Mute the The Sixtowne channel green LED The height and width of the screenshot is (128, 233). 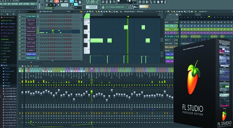20,47
